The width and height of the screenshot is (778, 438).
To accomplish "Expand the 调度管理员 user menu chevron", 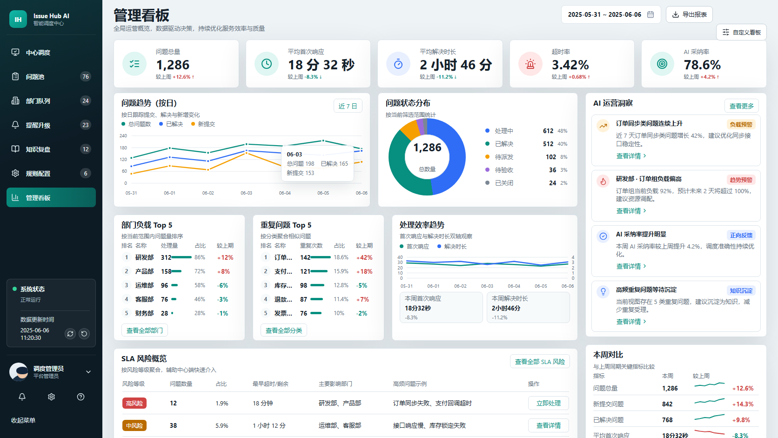I will (88, 372).
